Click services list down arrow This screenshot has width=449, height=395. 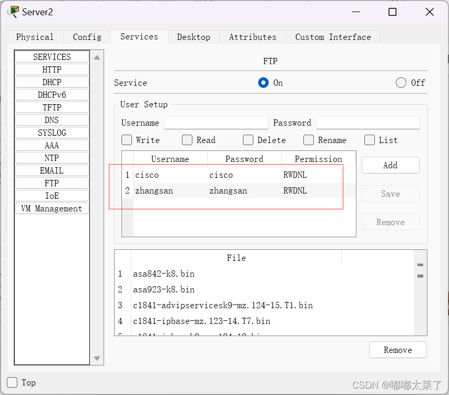click(97, 358)
